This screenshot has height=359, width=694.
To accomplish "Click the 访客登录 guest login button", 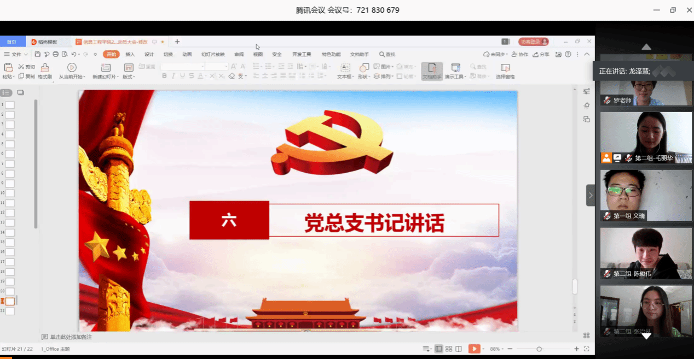I will tap(534, 42).
